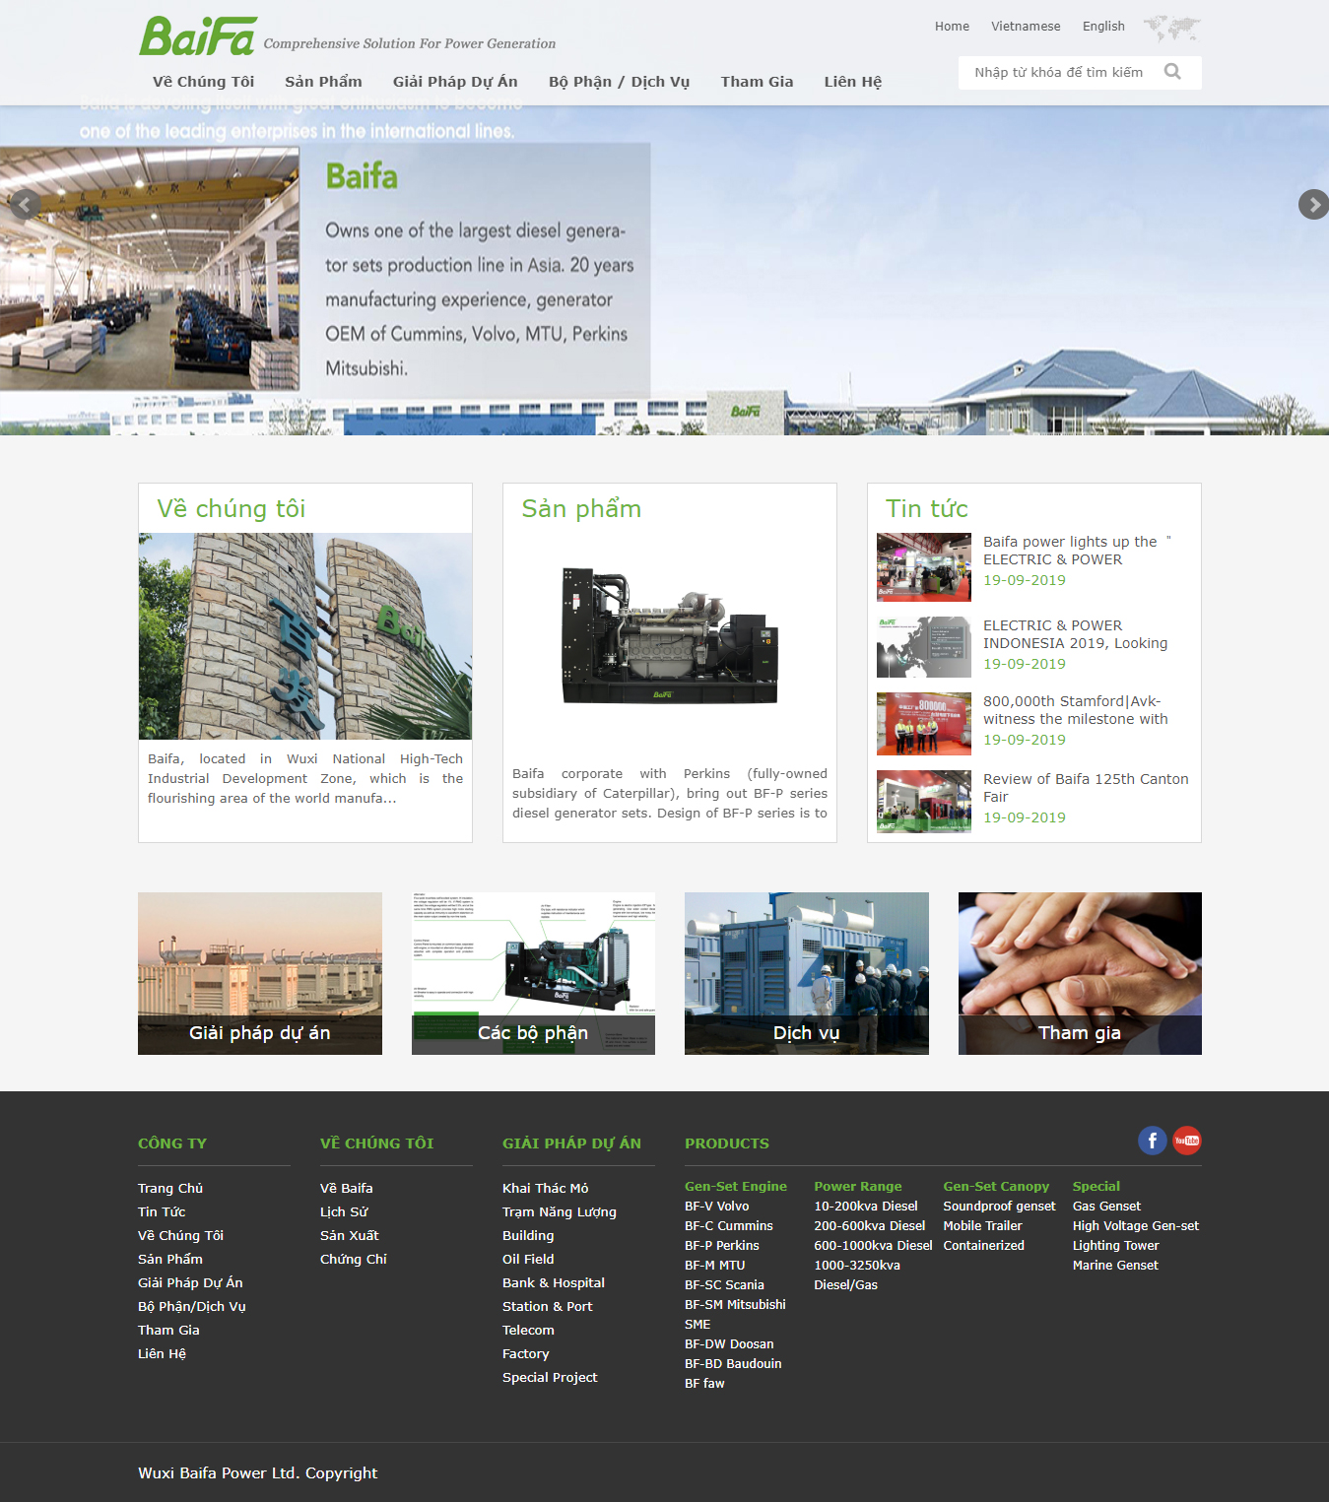The image size is (1329, 1502).
Task: Open the Về Chúng Tôi menu
Action: click(x=203, y=82)
